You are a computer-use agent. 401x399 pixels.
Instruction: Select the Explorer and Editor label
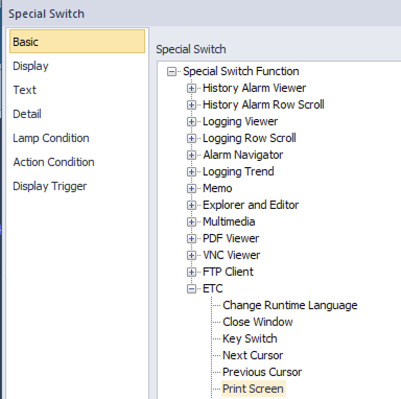251,205
